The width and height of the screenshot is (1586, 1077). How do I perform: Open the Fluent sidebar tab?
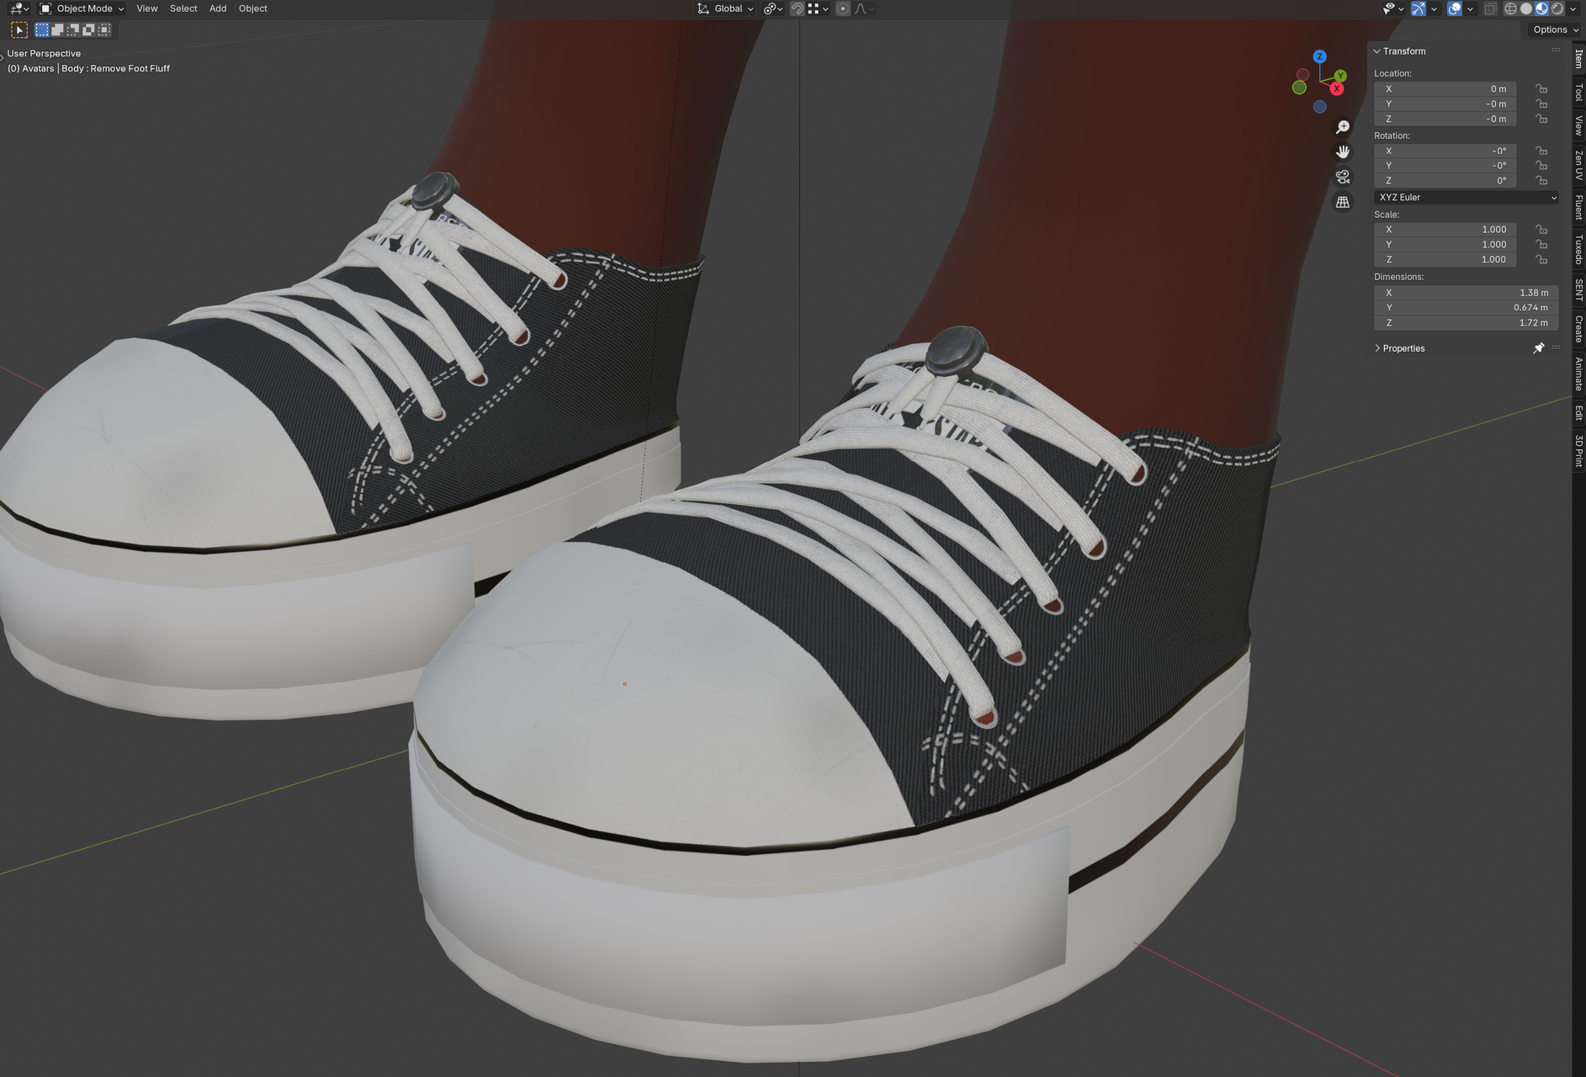point(1579,207)
